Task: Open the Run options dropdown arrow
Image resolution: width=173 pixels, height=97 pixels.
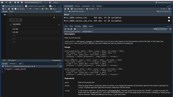Action: (57, 9)
